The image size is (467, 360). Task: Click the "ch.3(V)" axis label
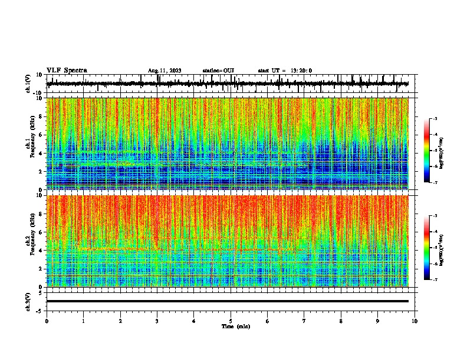(28, 302)
